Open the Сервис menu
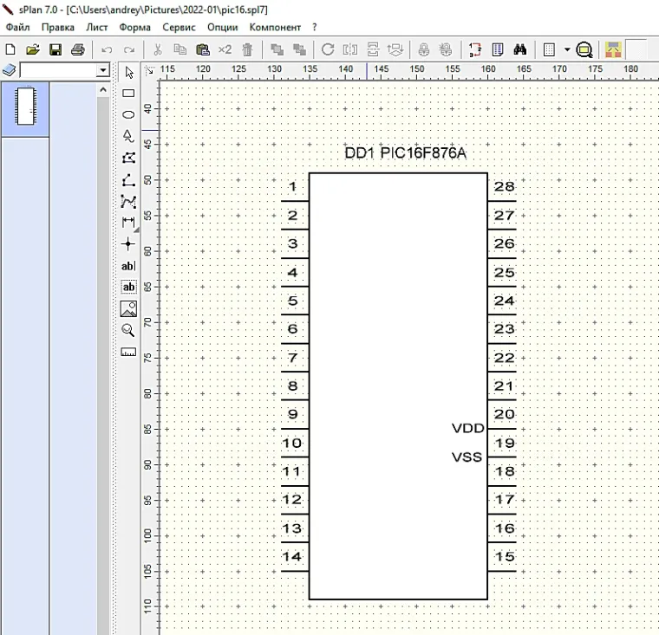The image size is (659, 635). [179, 27]
